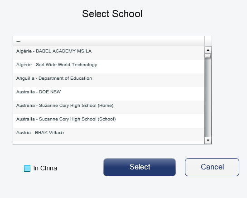
Task: Click the scrollbar down arrow
Action: coord(208,140)
